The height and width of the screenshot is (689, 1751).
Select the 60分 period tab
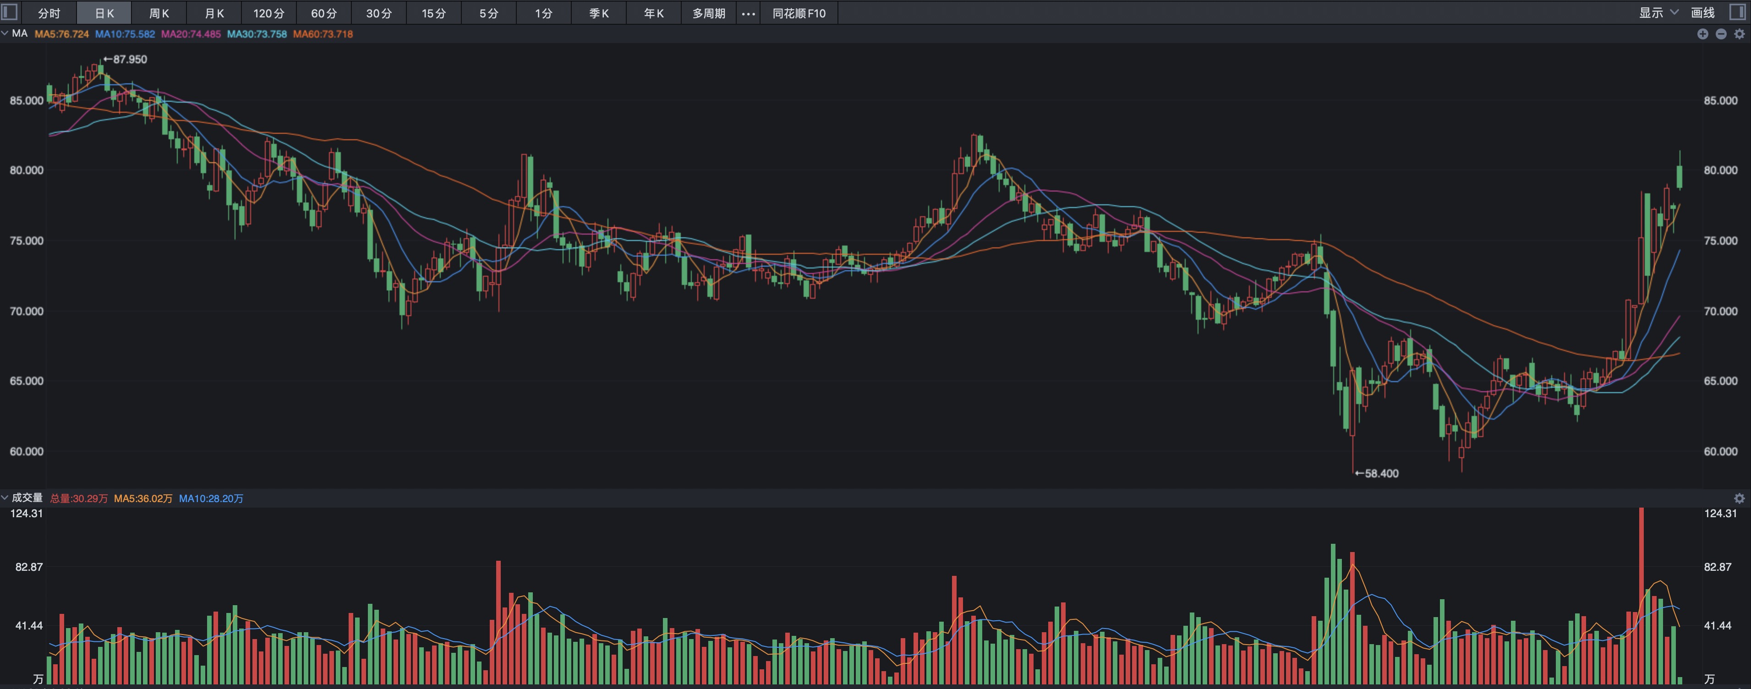pos(323,13)
